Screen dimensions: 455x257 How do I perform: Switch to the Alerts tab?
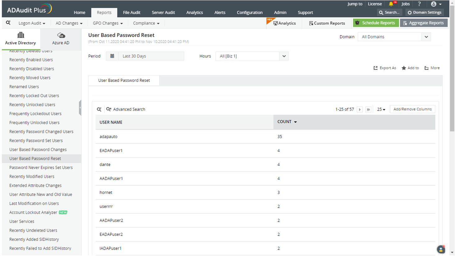[x=220, y=12]
